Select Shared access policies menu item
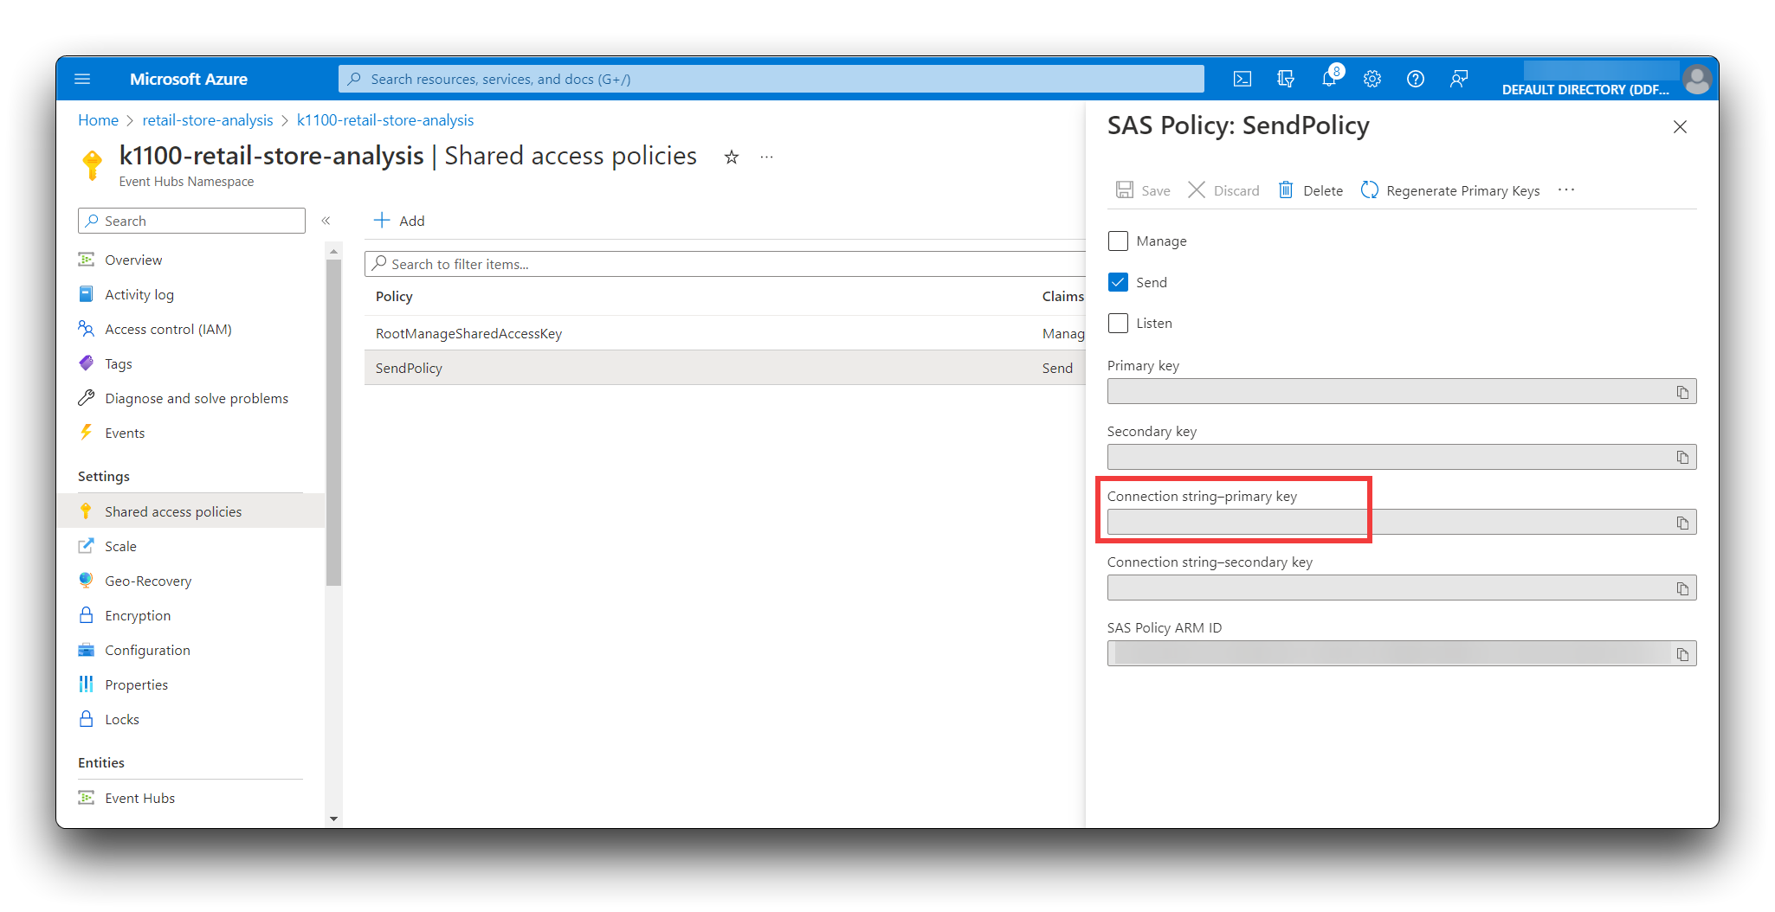 point(190,511)
